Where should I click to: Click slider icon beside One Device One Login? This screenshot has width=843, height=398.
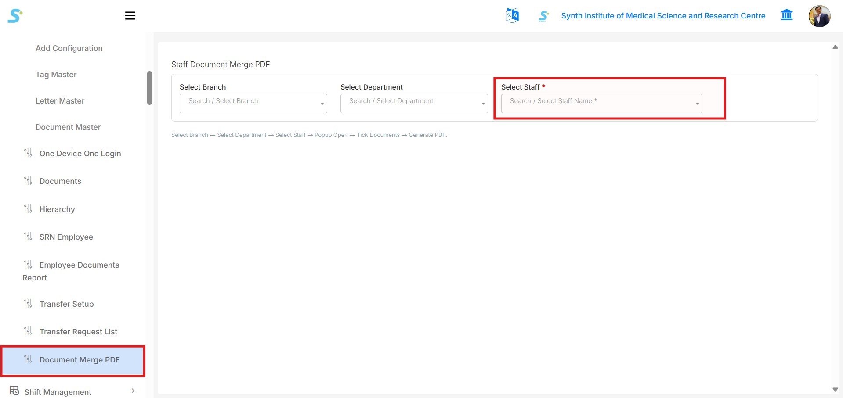click(x=28, y=153)
